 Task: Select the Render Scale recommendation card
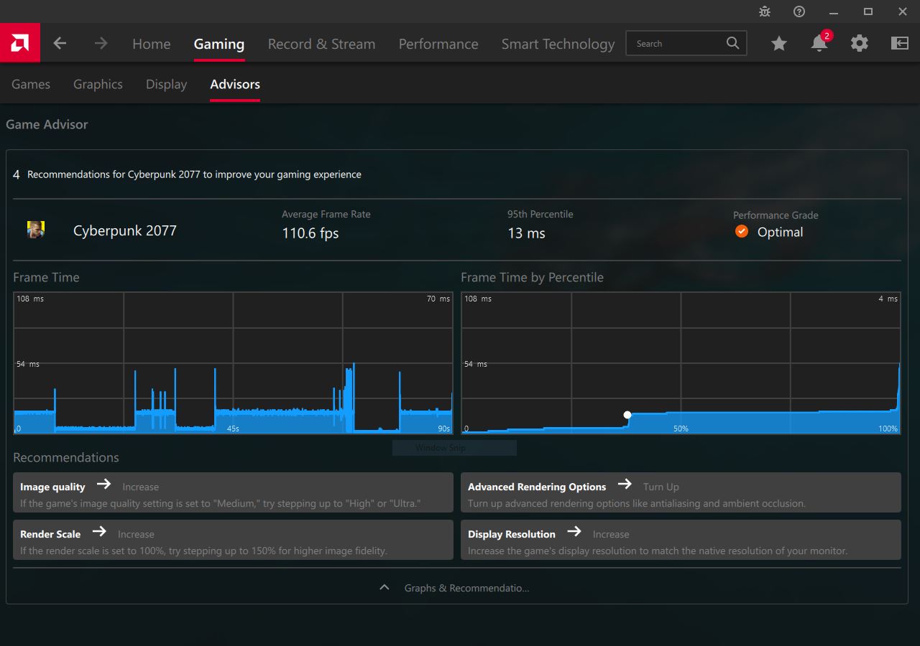233,540
